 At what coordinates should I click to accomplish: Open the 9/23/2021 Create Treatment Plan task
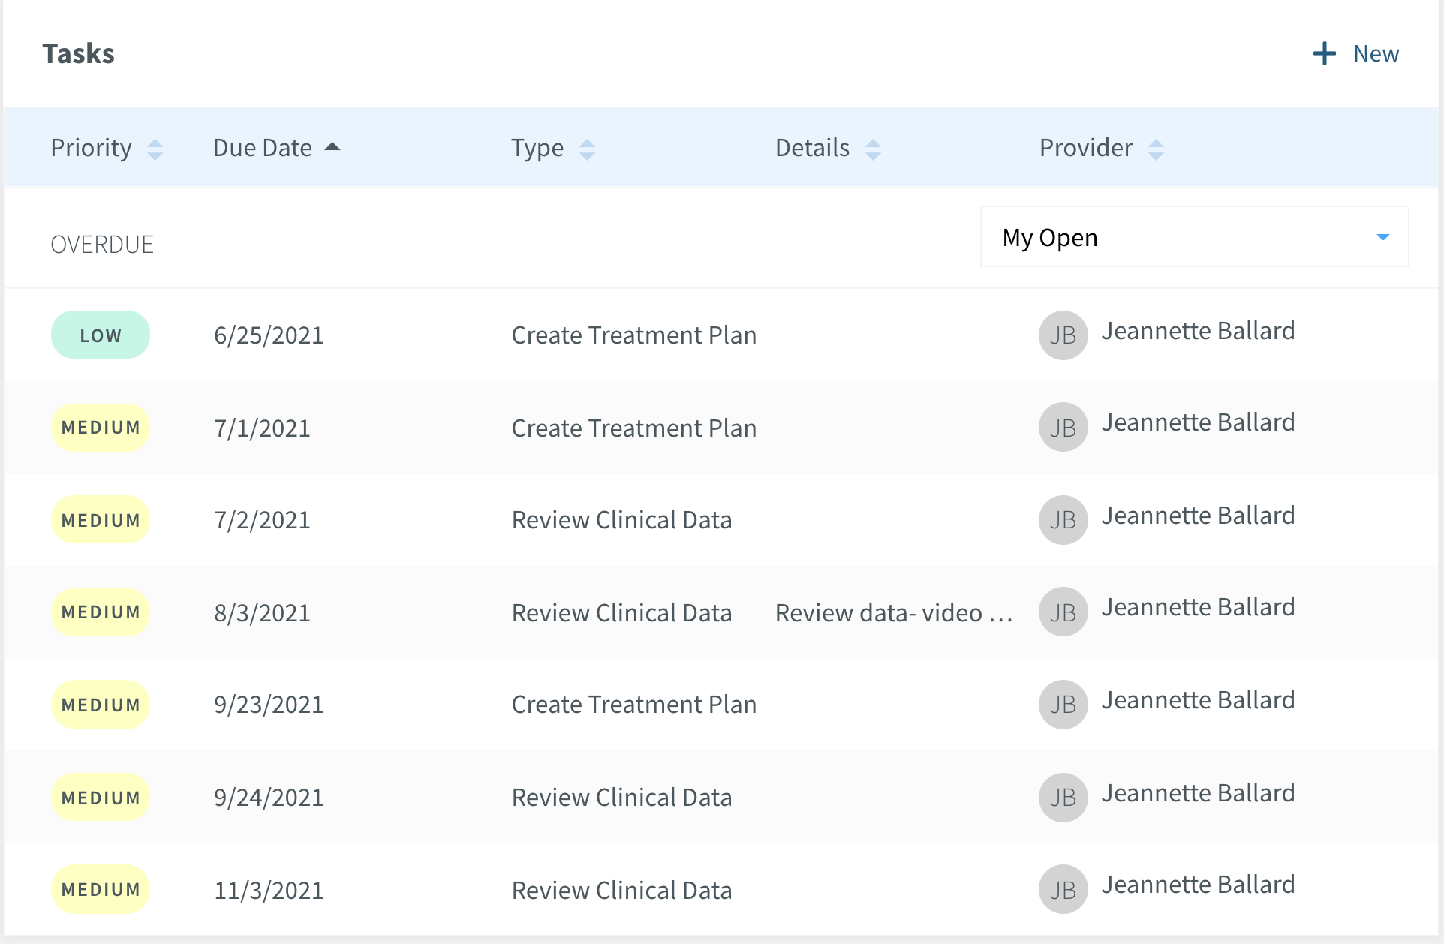pos(633,705)
